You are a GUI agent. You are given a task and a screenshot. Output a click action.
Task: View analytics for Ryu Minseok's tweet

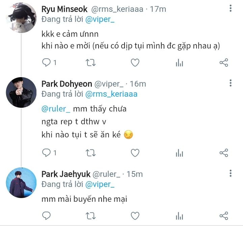click(179, 63)
